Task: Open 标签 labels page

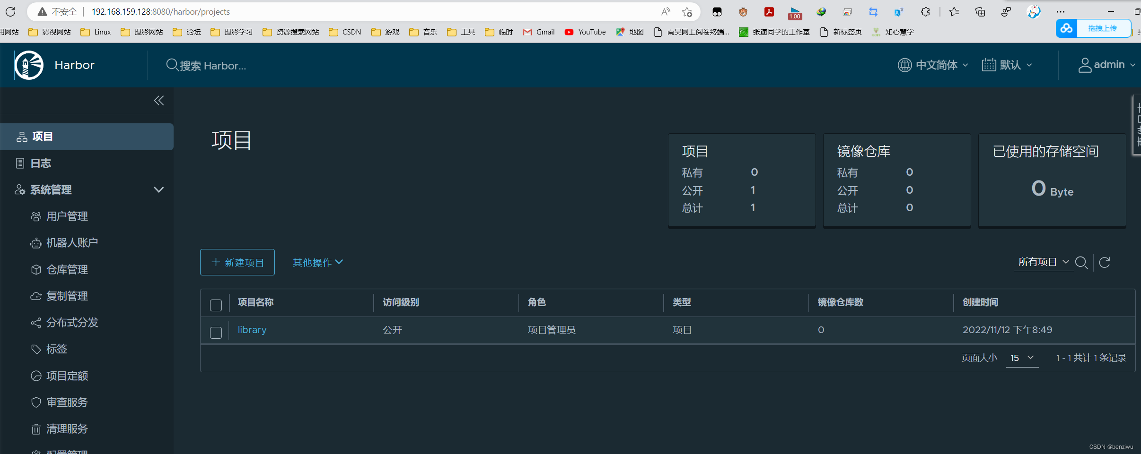Action: click(56, 349)
